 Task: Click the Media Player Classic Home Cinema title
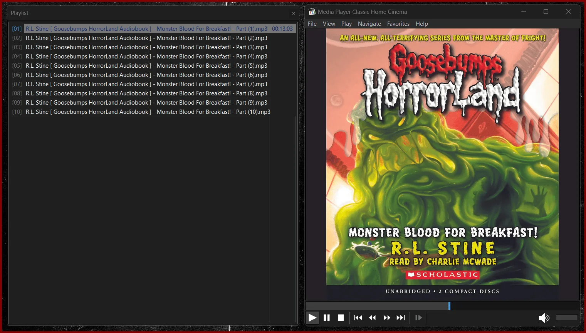point(362,12)
